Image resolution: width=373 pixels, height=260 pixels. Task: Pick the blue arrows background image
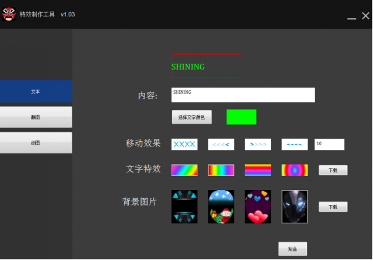point(184,206)
